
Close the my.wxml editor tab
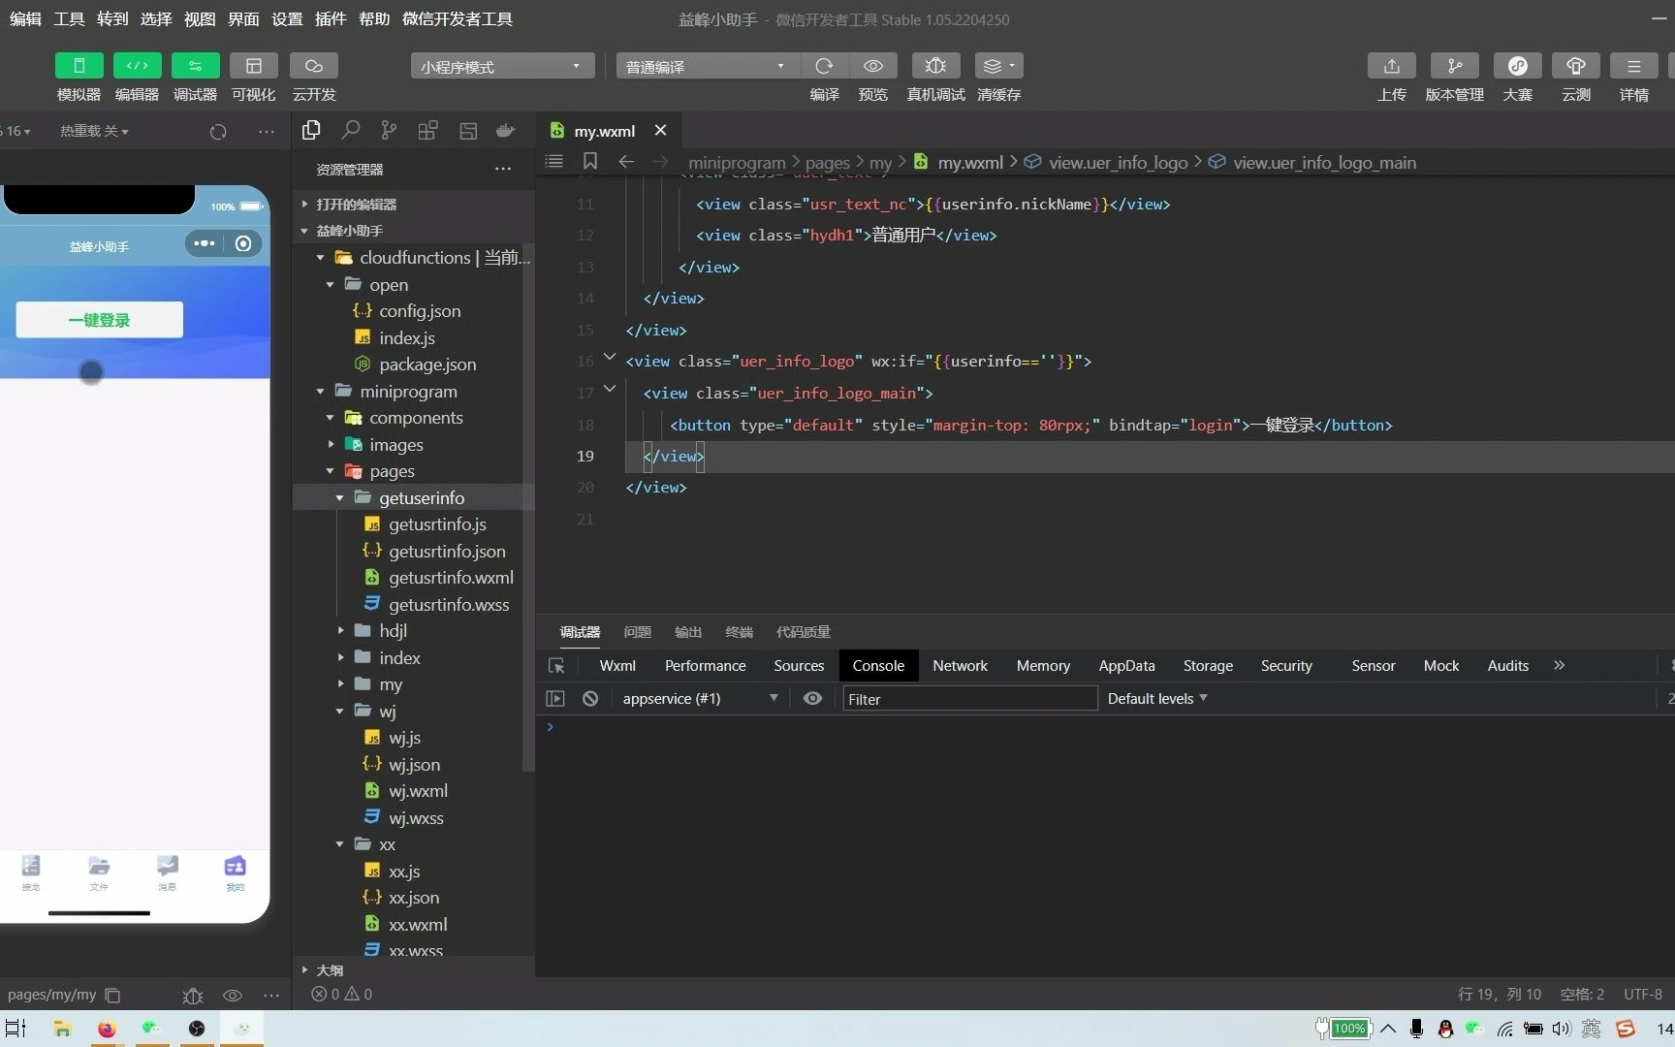pyautogui.click(x=660, y=130)
